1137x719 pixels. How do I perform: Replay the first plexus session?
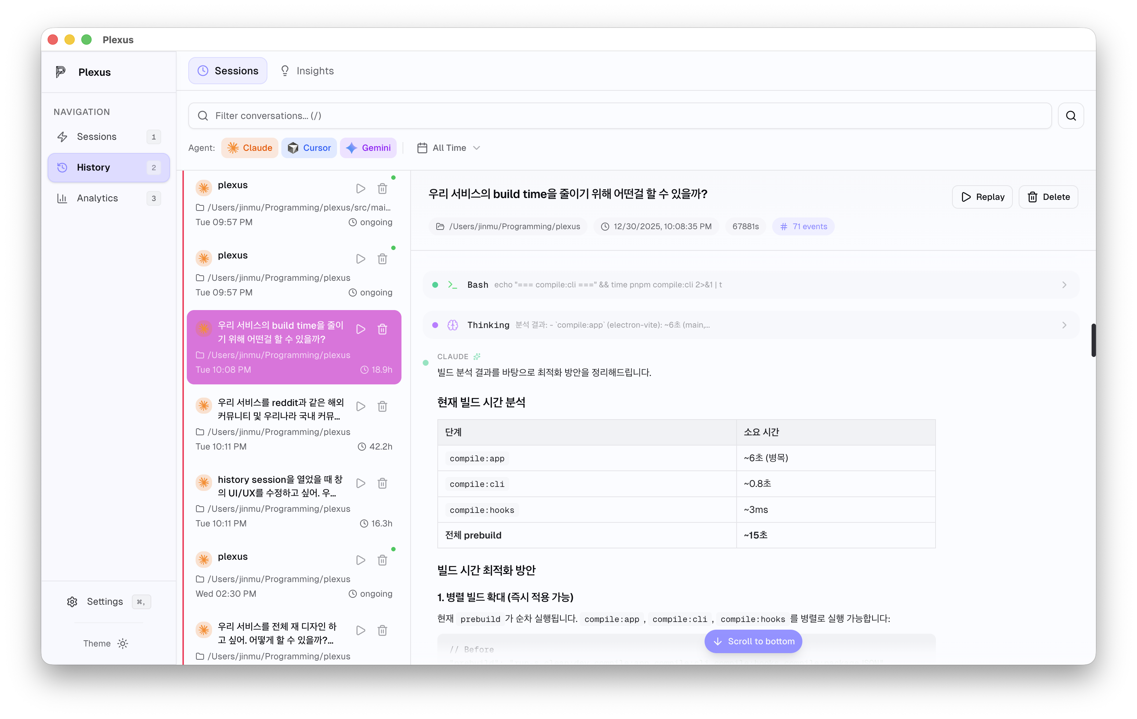pos(360,188)
